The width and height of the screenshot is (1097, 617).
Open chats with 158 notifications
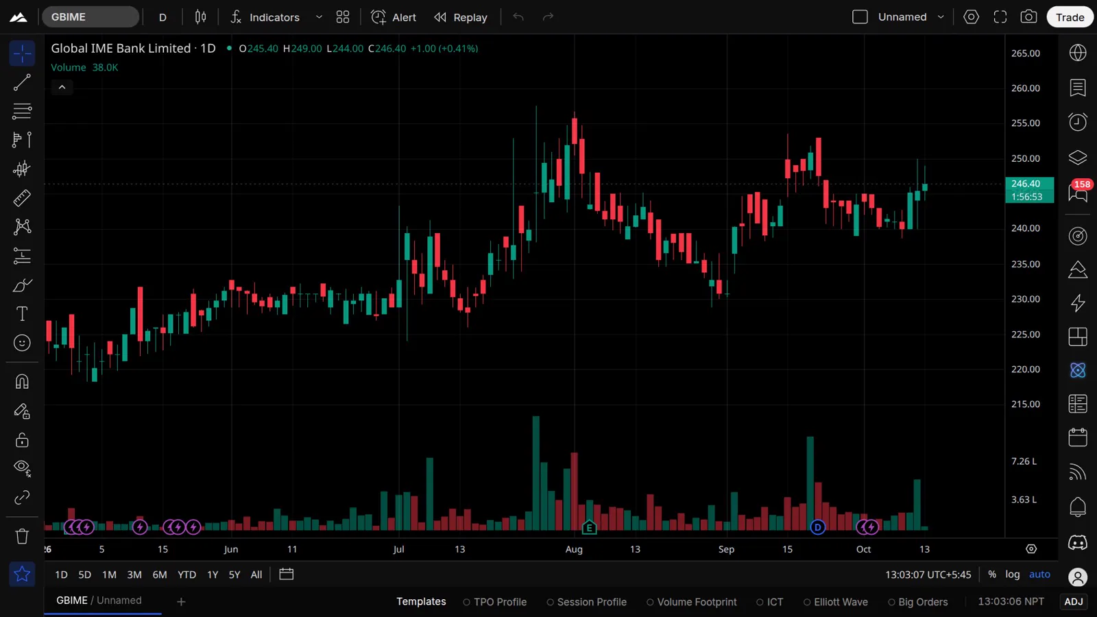[x=1078, y=192]
